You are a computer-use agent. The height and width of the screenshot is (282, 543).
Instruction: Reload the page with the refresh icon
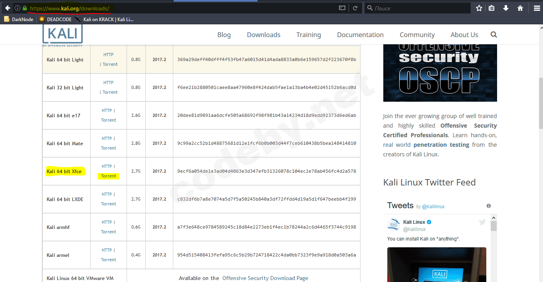click(355, 8)
